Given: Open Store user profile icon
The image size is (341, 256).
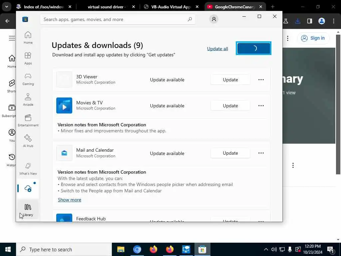Looking at the screenshot, I should pyautogui.click(x=214, y=19).
